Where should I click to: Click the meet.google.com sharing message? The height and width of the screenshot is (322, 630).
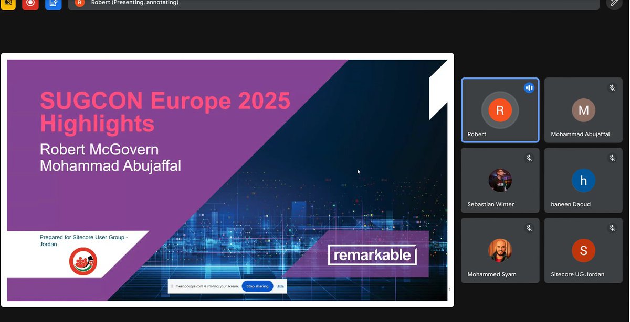(207, 286)
